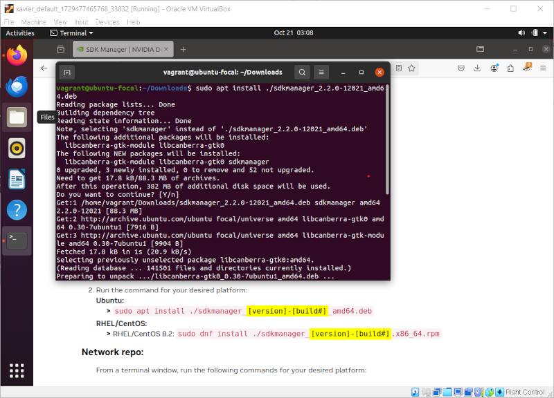Click the Firefox list-all-tabs icon
This screenshot has height=398, width=554.
click(x=480, y=49)
